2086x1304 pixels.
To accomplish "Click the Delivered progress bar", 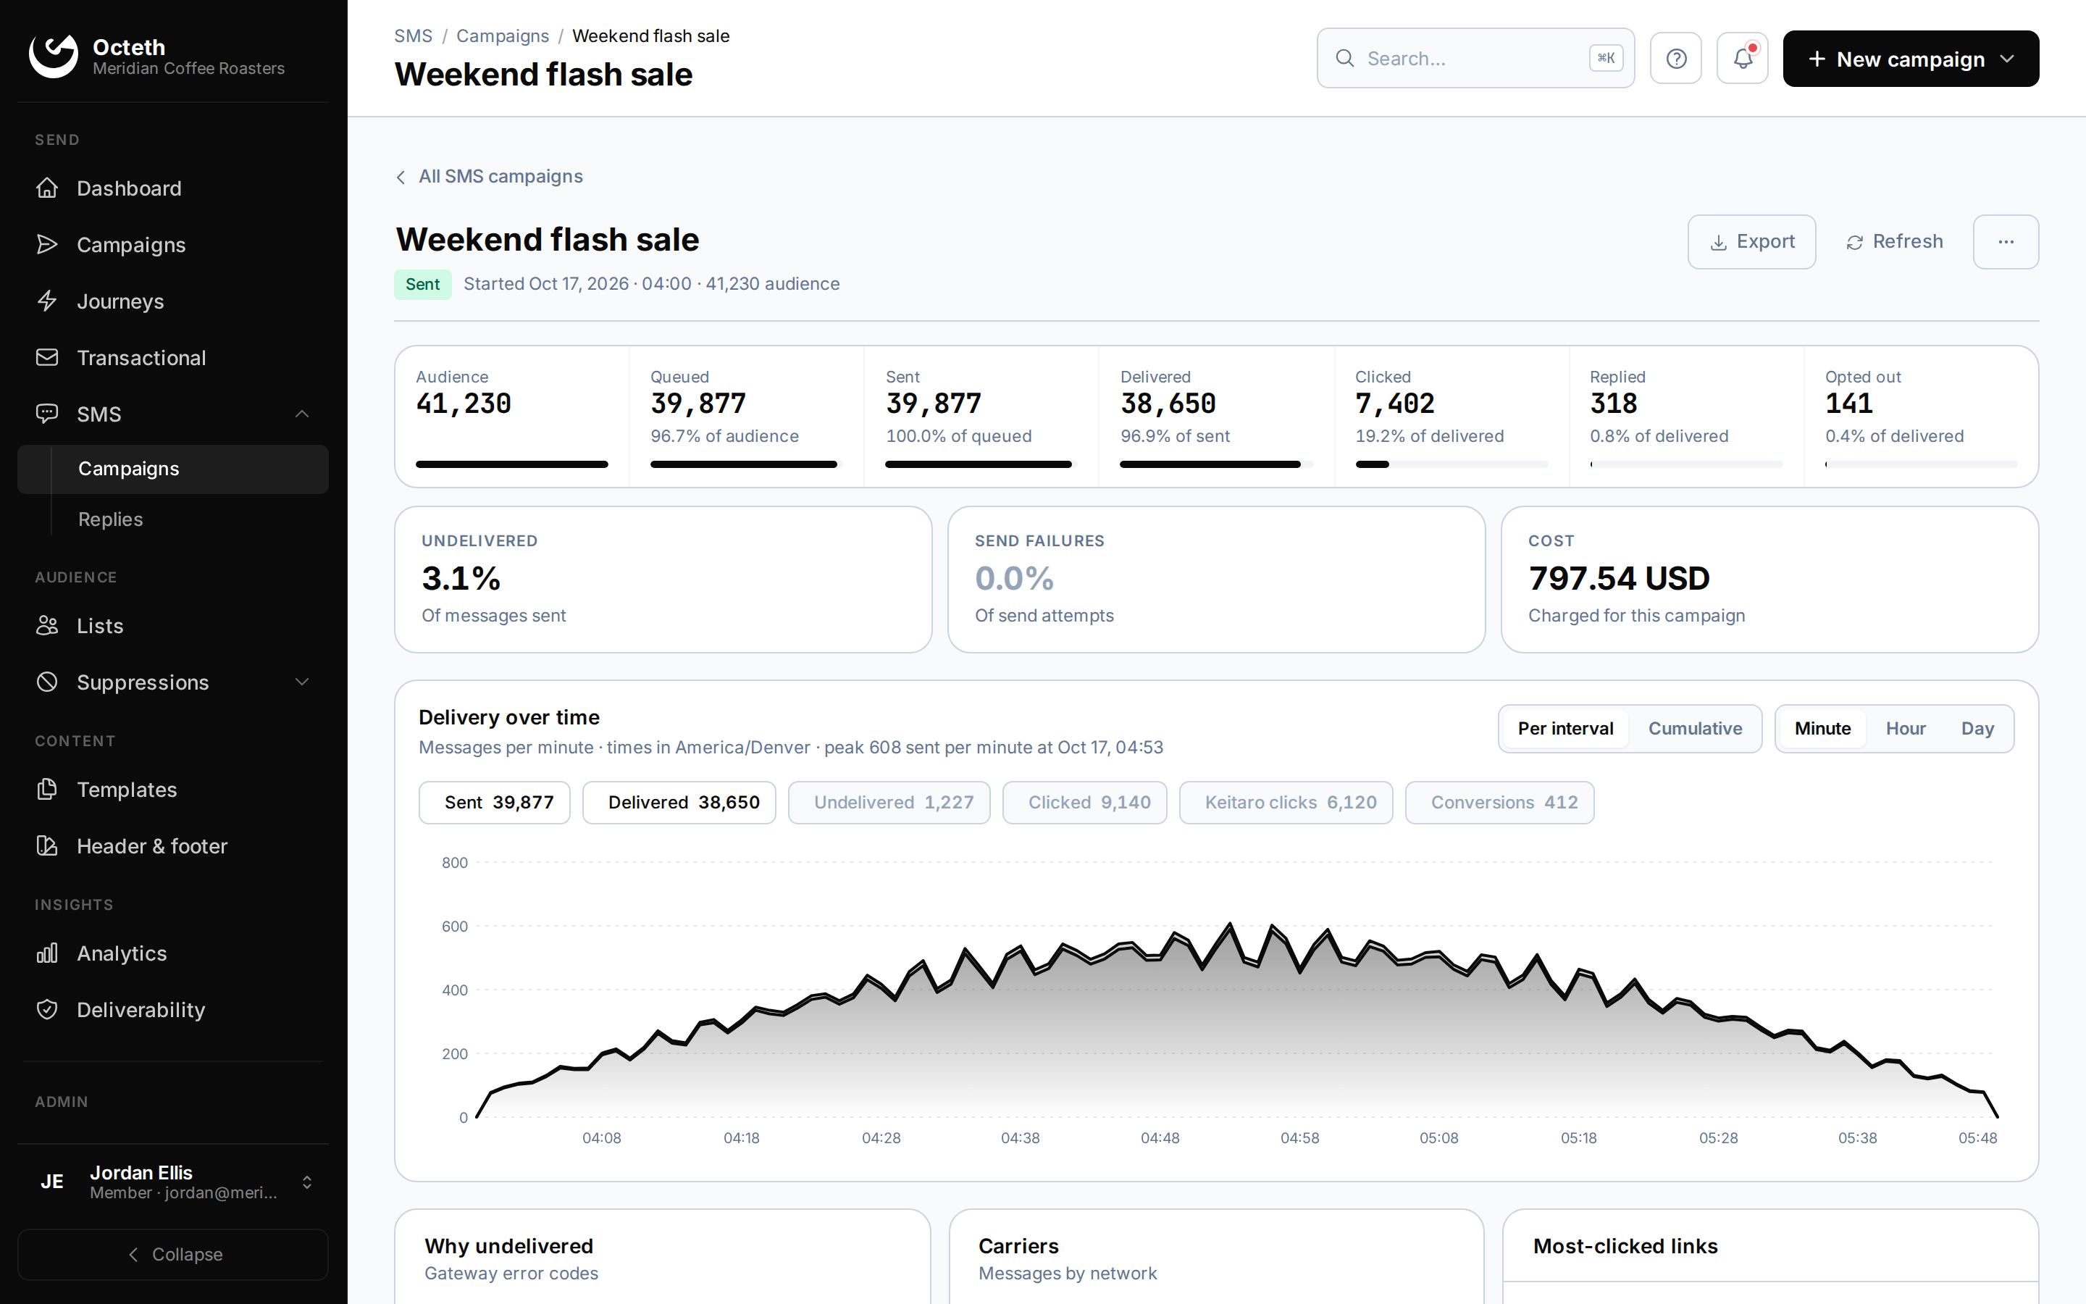I will (1216, 465).
